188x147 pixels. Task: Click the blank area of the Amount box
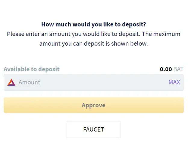point(103,82)
